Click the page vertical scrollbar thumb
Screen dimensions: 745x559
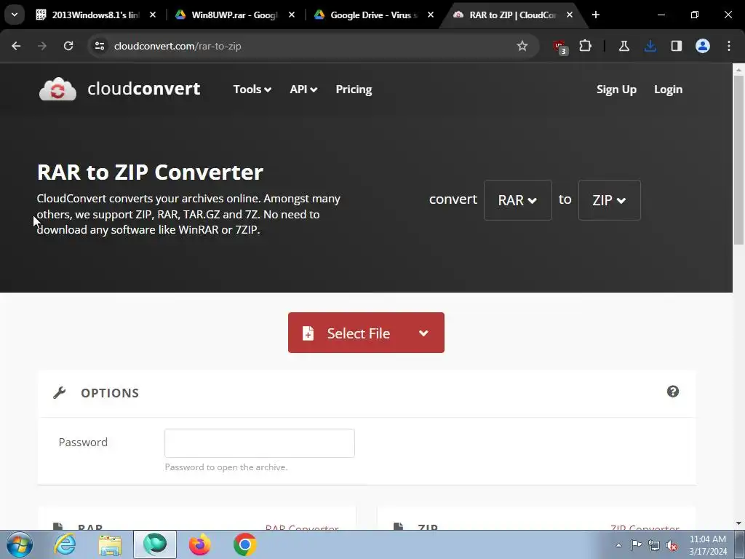coord(739,159)
